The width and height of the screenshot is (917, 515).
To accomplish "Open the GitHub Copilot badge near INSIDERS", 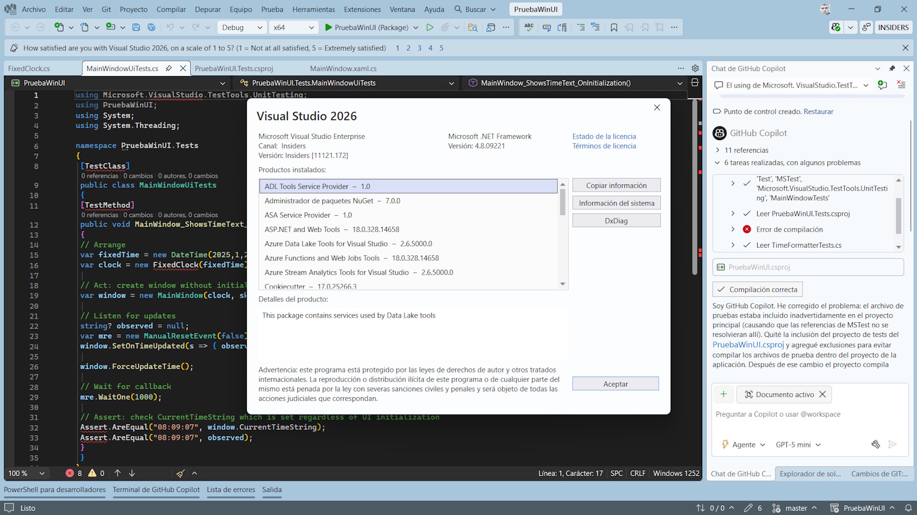I will point(835,27).
